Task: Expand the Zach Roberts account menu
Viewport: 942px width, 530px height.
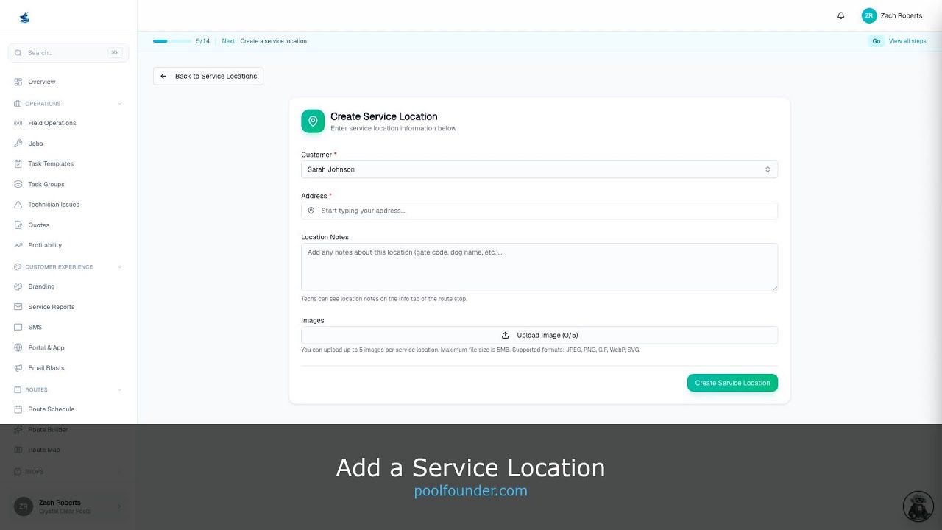Action: 68,506
